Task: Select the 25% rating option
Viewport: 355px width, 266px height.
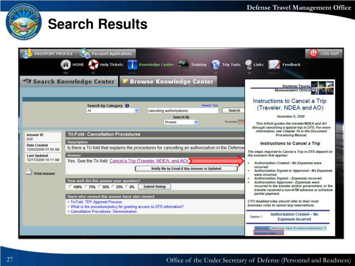Action: [x=113, y=187]
